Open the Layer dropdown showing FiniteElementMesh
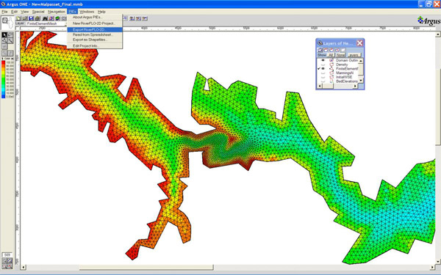Screen dimensions: 441x275 46,23
